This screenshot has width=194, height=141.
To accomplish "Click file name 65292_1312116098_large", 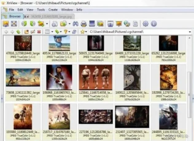I will pos(168,53).
